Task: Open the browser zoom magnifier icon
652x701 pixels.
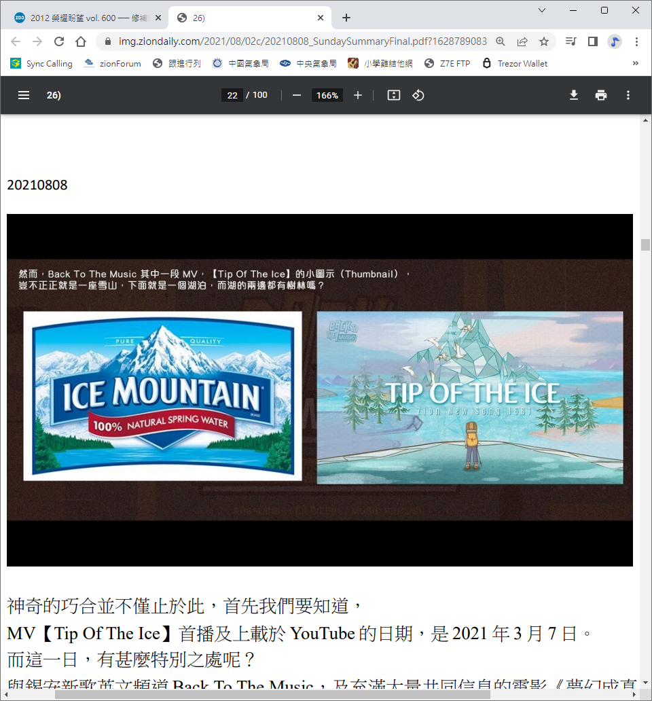Action: [x=501, y=41]
